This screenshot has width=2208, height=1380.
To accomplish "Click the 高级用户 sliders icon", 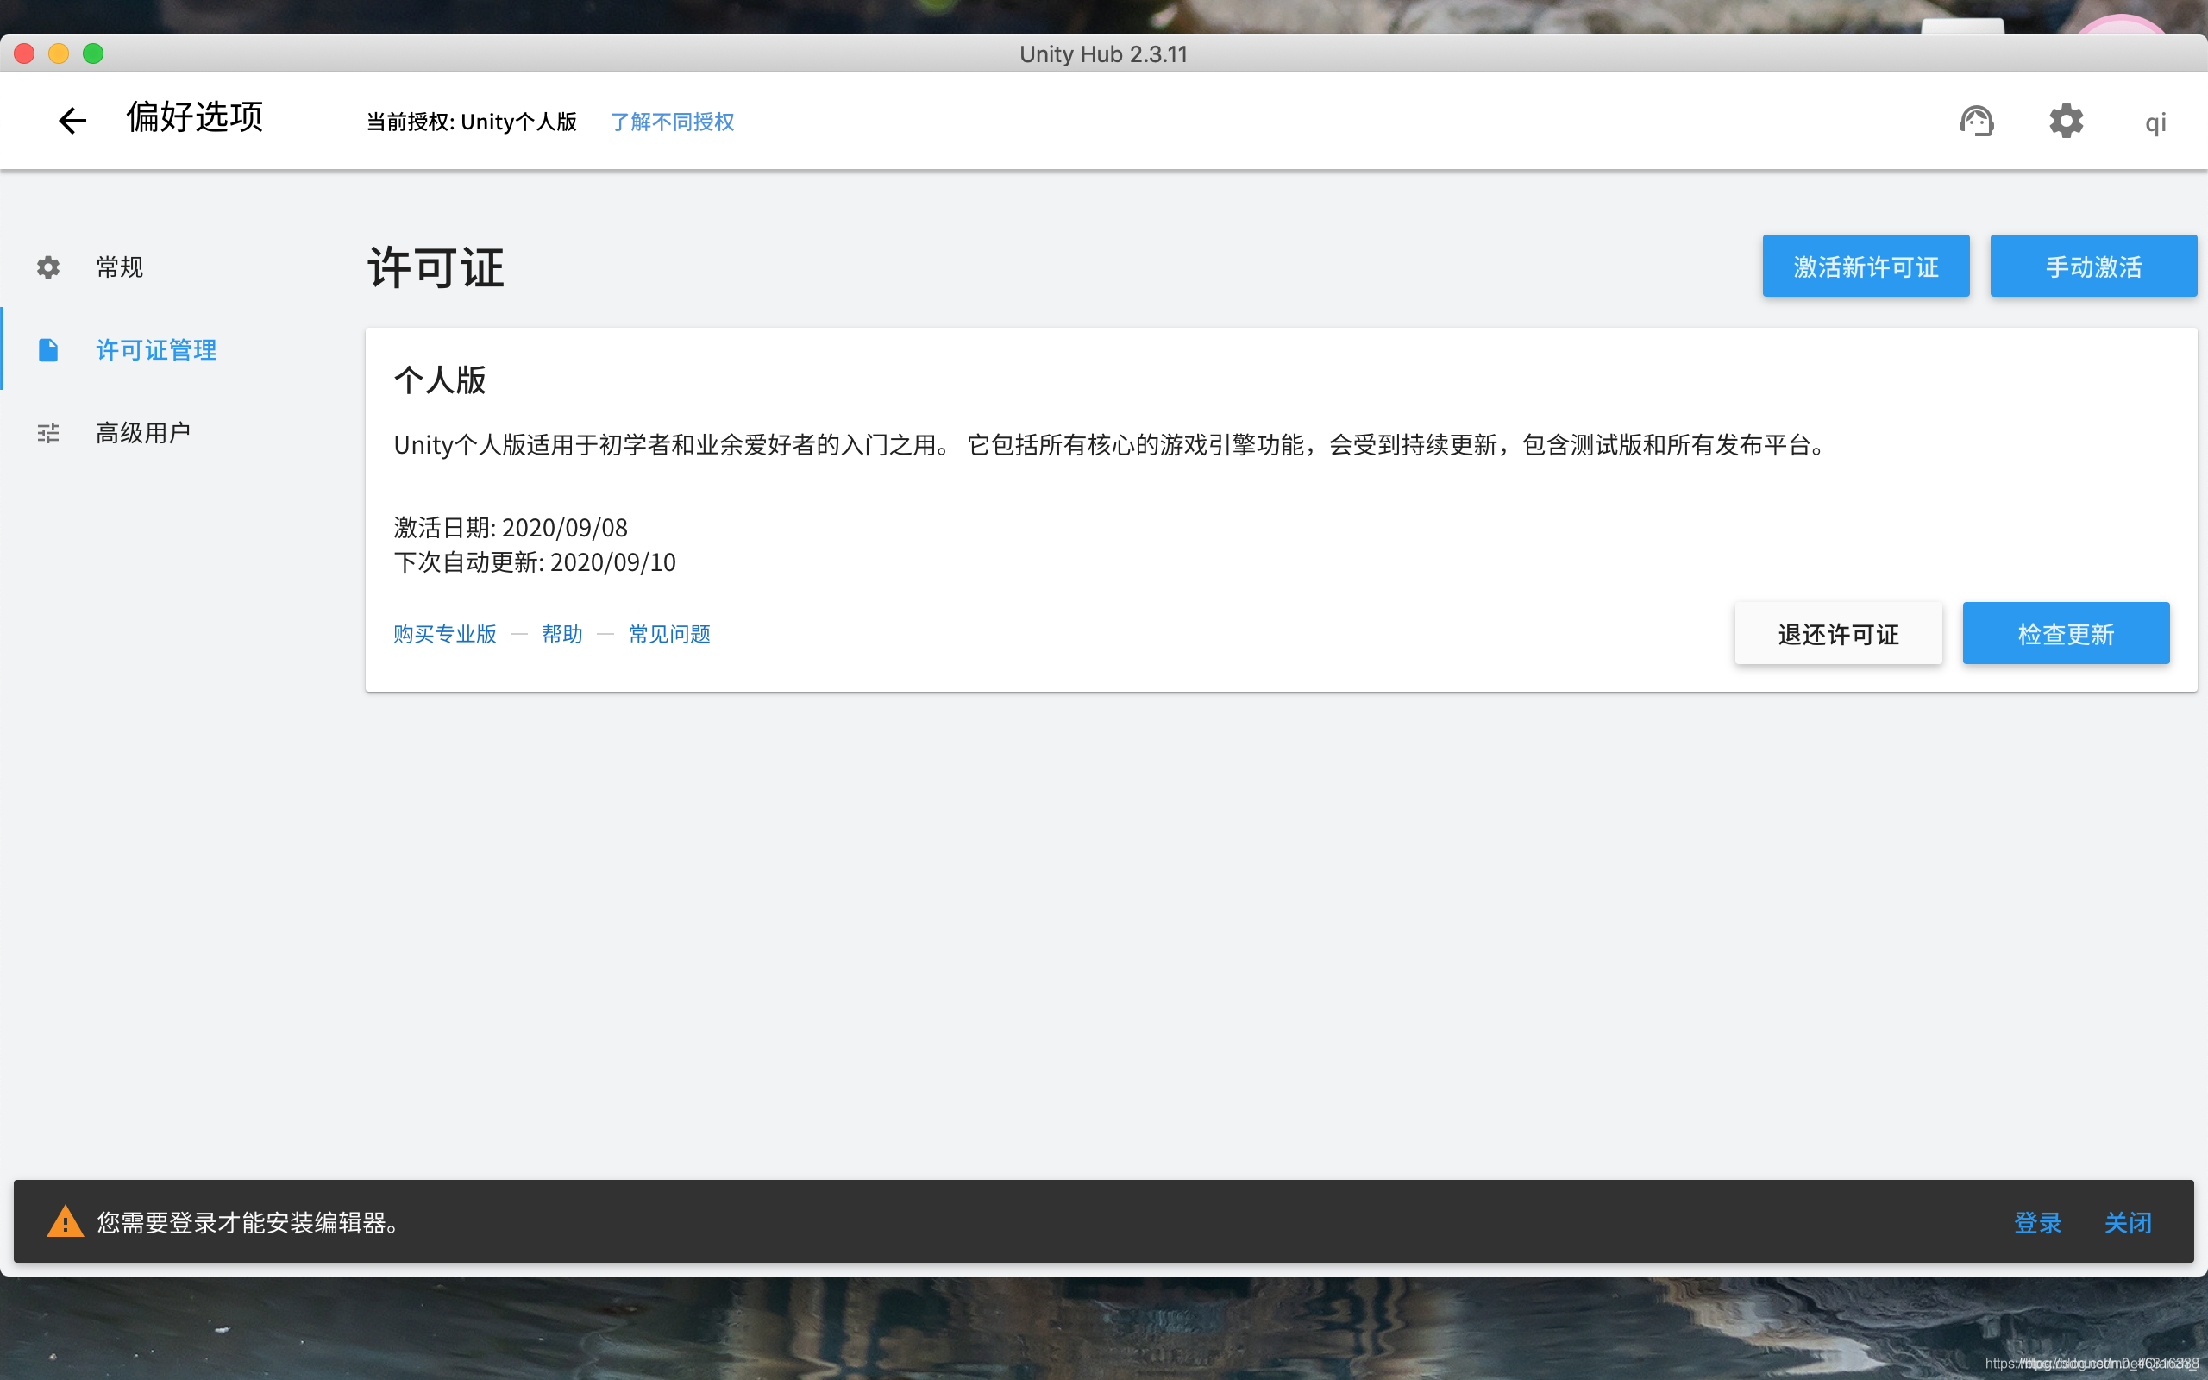I will (x=48, y=433).
